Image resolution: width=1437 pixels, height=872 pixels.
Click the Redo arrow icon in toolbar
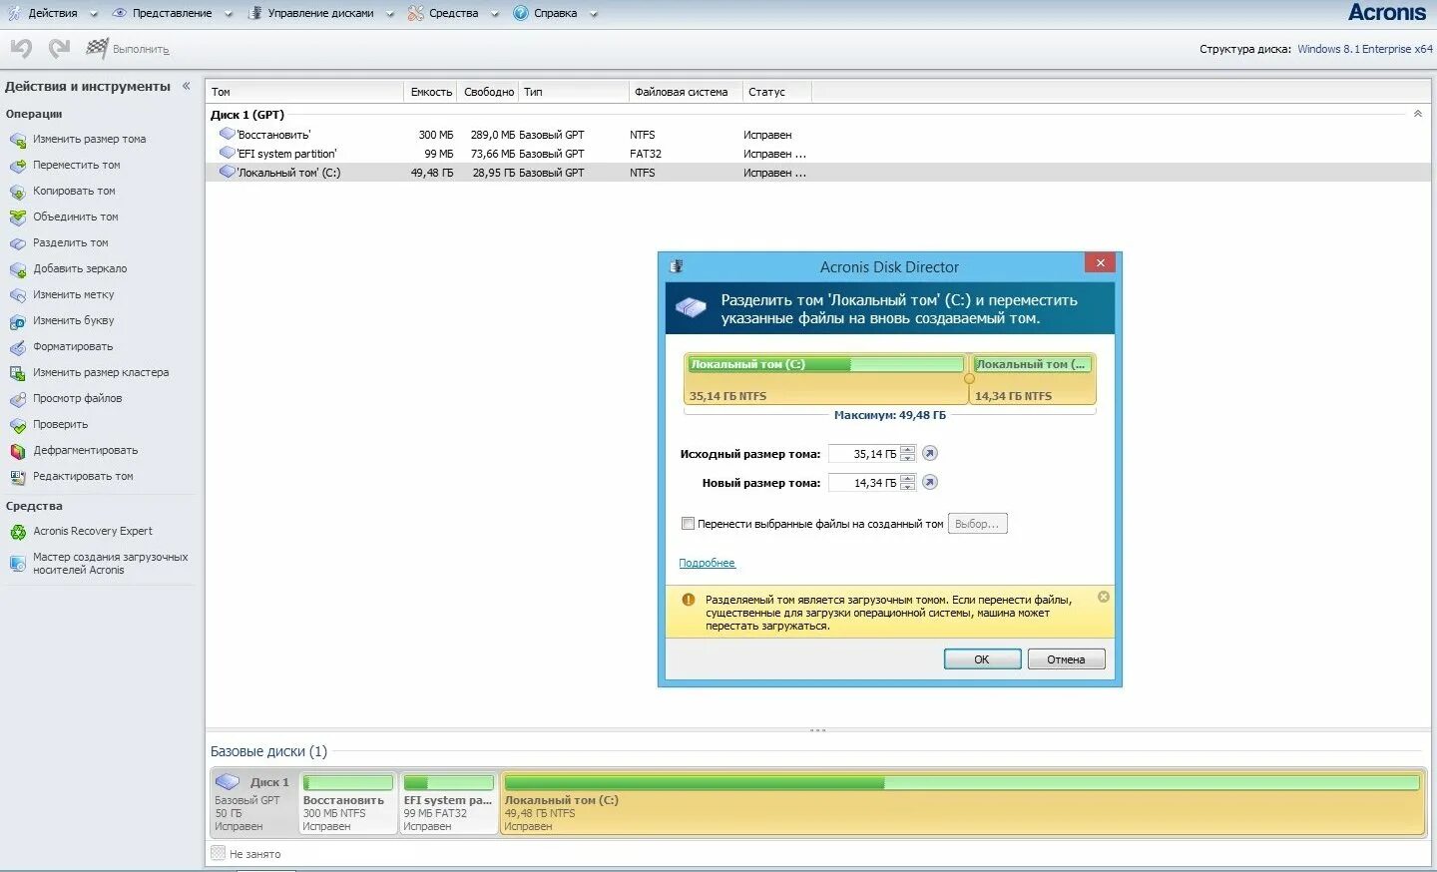[x=60, y=48]
